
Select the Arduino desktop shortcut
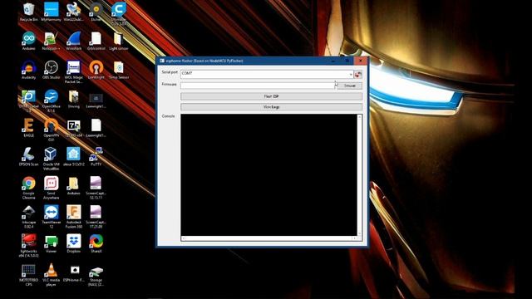point(28,41)
